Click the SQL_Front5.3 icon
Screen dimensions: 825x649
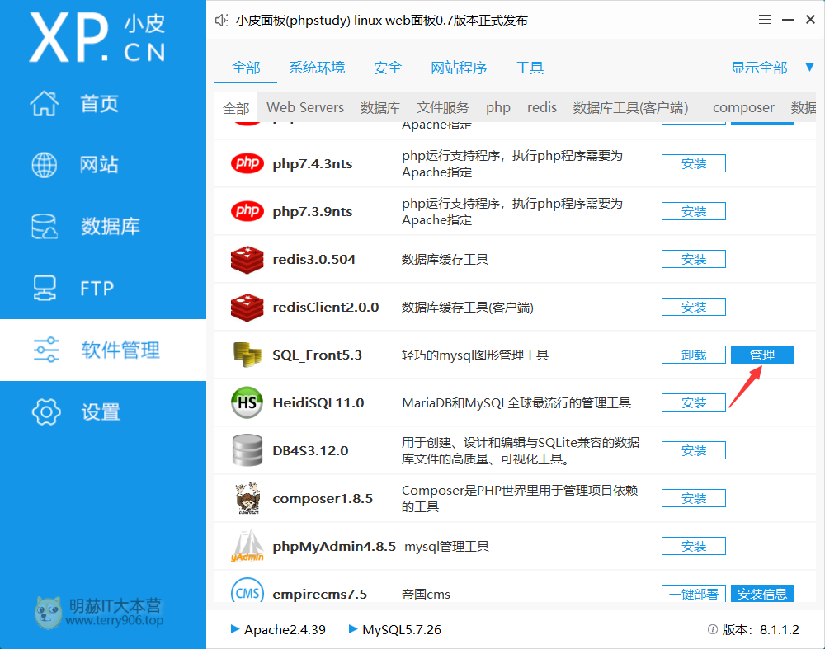(x=247, y=355)
